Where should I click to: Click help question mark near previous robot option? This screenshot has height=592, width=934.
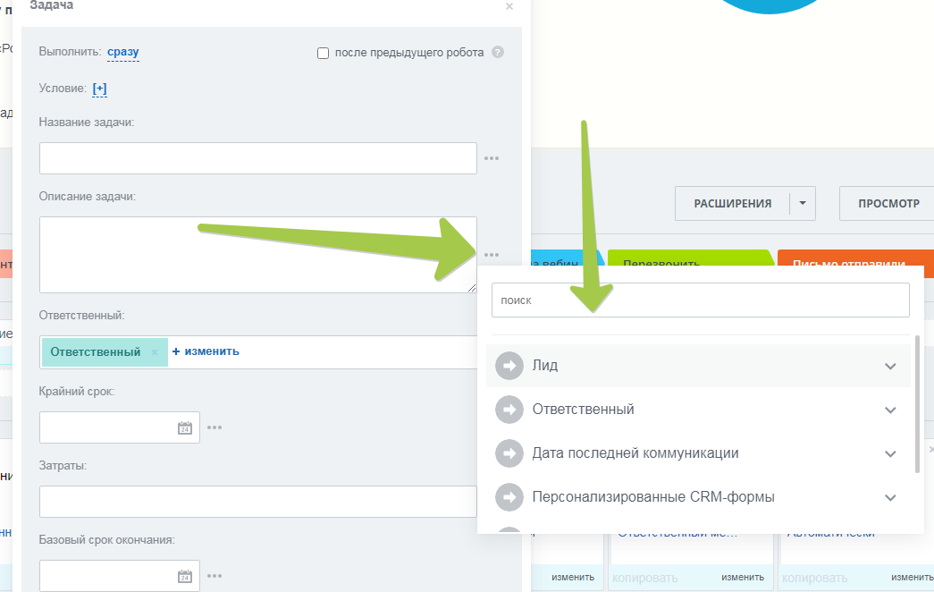click(x=498, y=53)
